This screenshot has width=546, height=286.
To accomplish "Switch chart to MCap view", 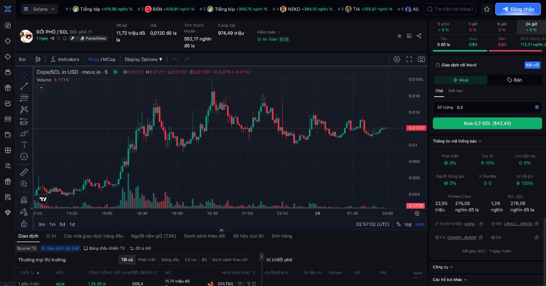I will 109,59.
